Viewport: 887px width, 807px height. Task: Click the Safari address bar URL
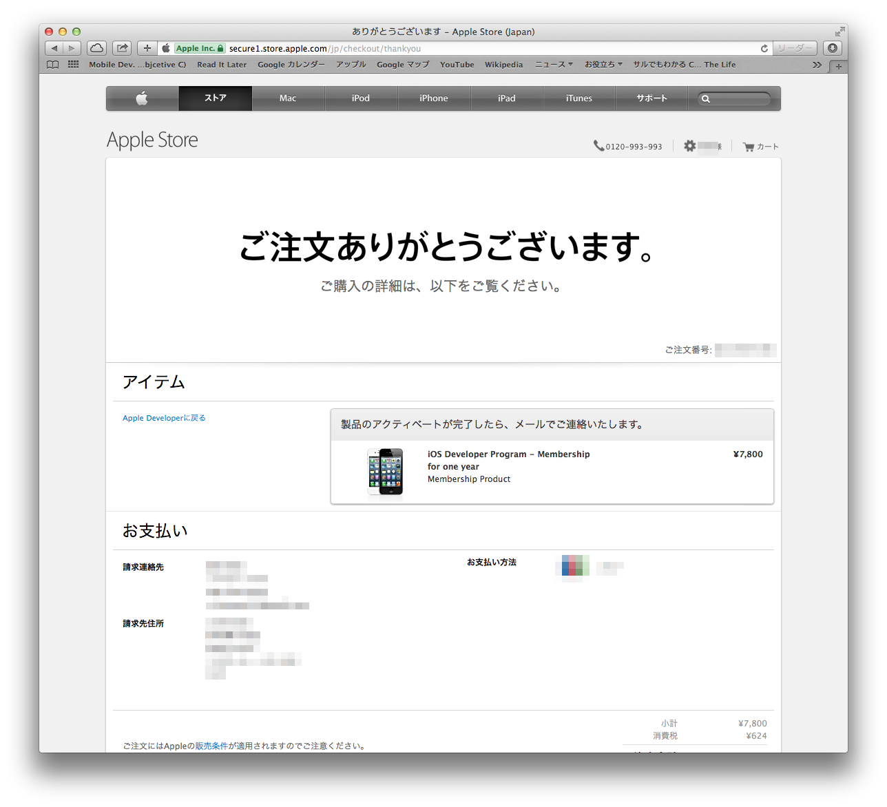pyautogui.click(x=325, y=48)
